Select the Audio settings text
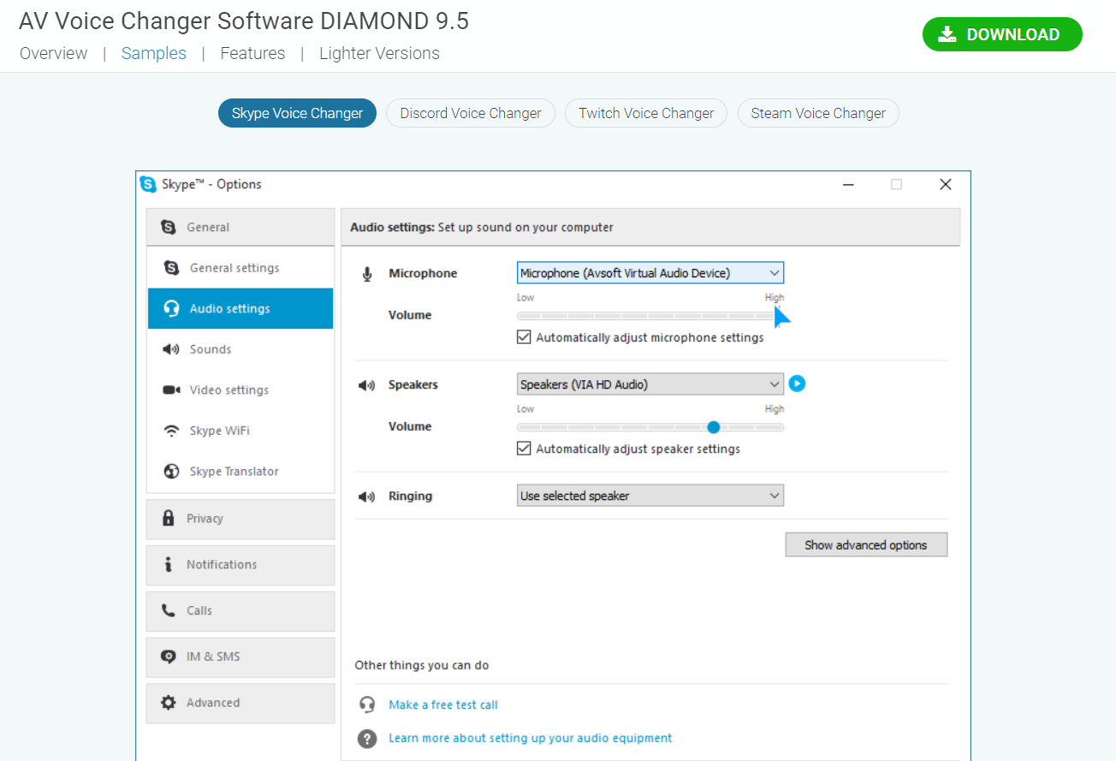The image size is (1116, 761). (229, 309)
